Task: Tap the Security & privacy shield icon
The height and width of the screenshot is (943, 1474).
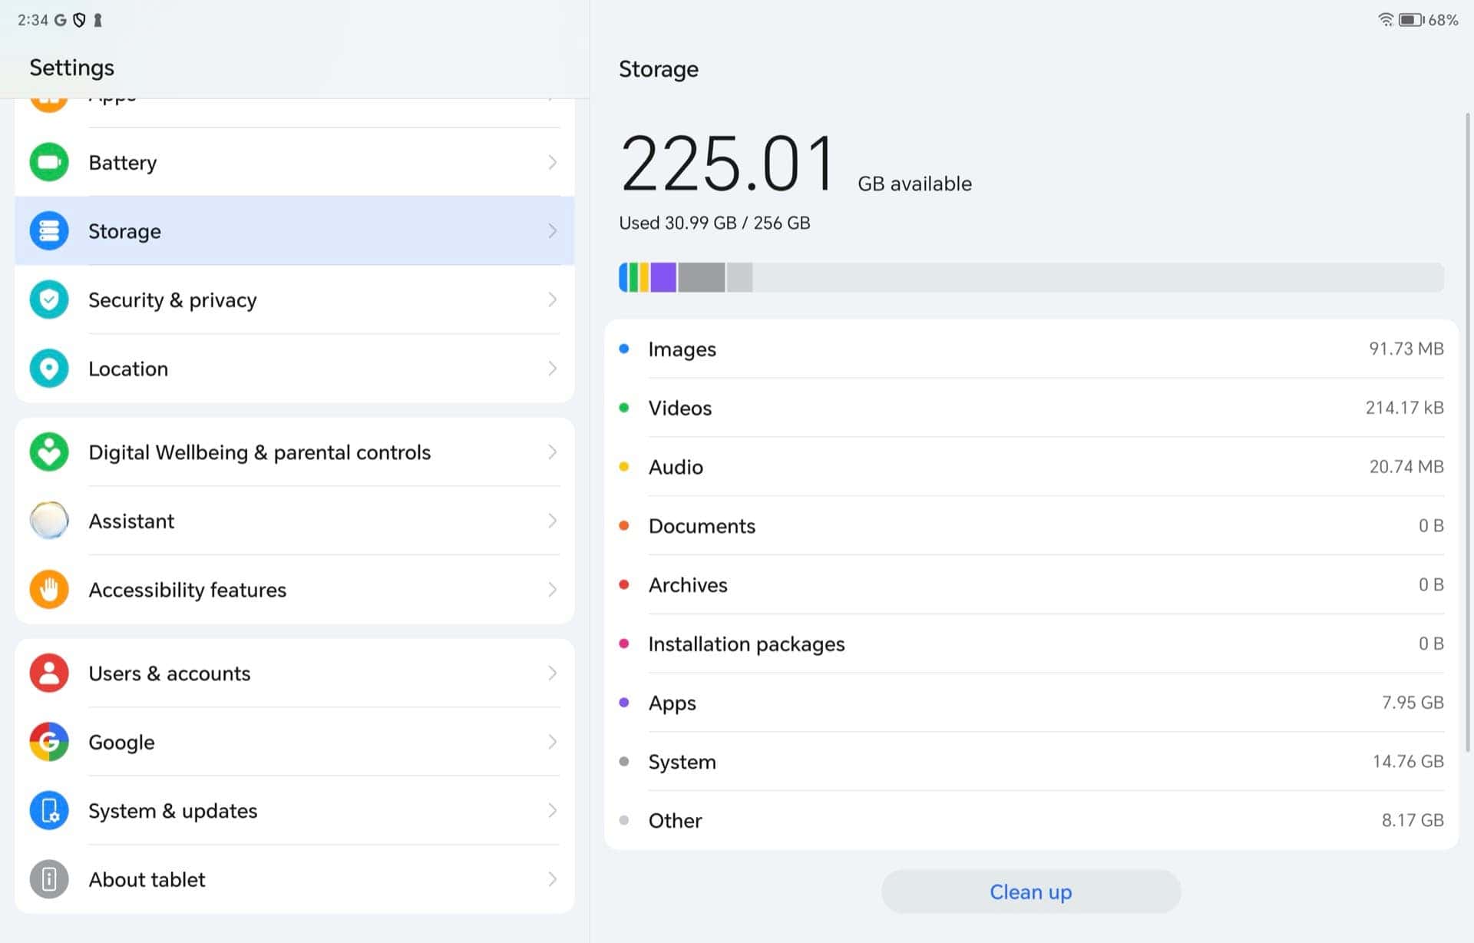Action: [x=49, y=299]
